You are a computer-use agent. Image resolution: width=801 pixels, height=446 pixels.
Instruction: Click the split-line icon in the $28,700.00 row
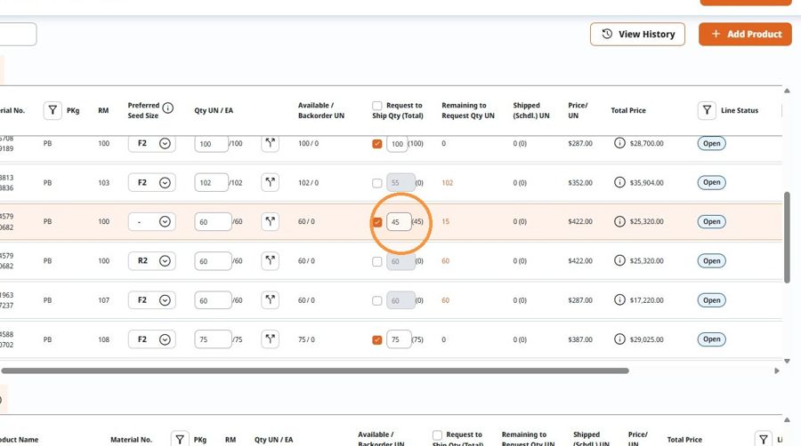click(270, 143)
